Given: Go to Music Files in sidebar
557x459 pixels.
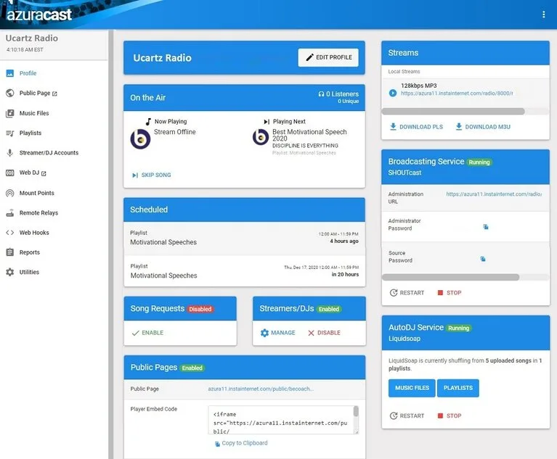Looking at the screenshot, I should (34, 113).
